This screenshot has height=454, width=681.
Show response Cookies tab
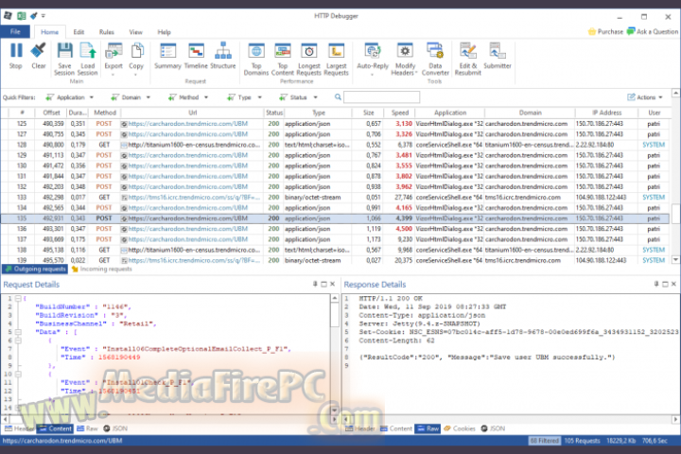pos(460,428)
